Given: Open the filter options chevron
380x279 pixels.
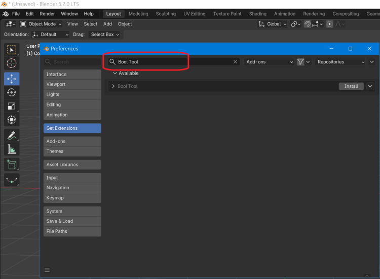Looking at the screenshot, I should pos(308,62).
